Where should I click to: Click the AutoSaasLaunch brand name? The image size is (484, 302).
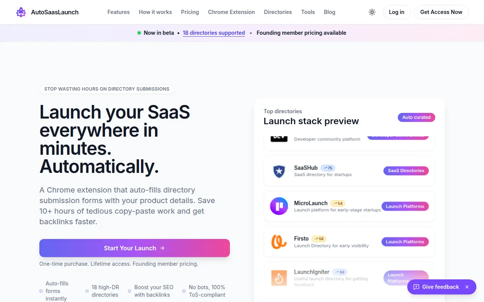(55, 12)
